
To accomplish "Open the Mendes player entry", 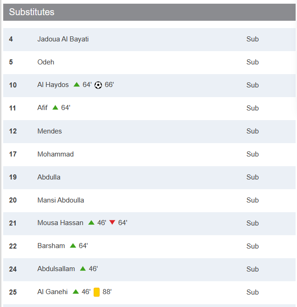I will coord(50,131).
